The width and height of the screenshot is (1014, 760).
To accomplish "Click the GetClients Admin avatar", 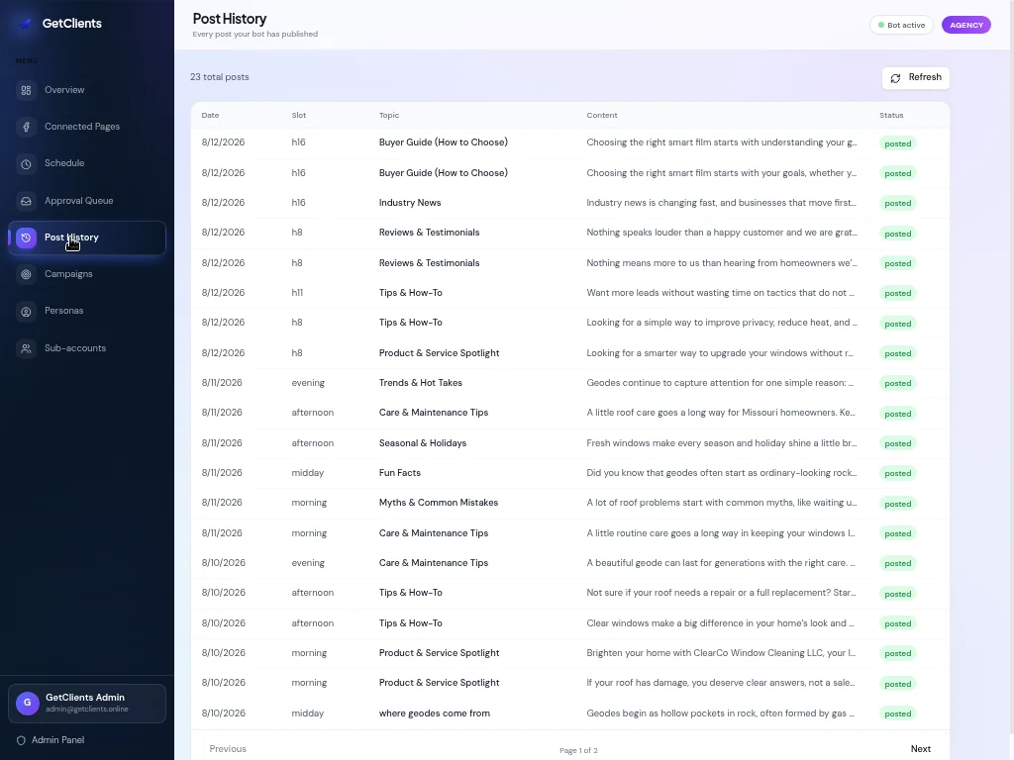I will coord(27,704).
